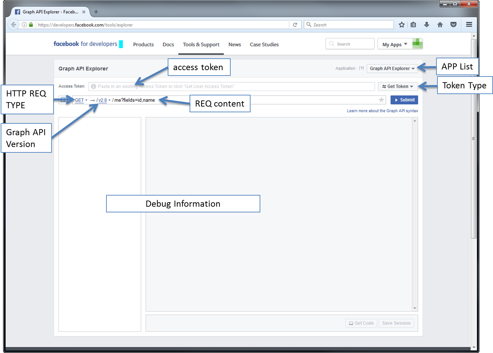Click the Pocket icon in browser toolbar
This screenshot has height=353, width=493.
pyautogui.click(x=454, y=25)
